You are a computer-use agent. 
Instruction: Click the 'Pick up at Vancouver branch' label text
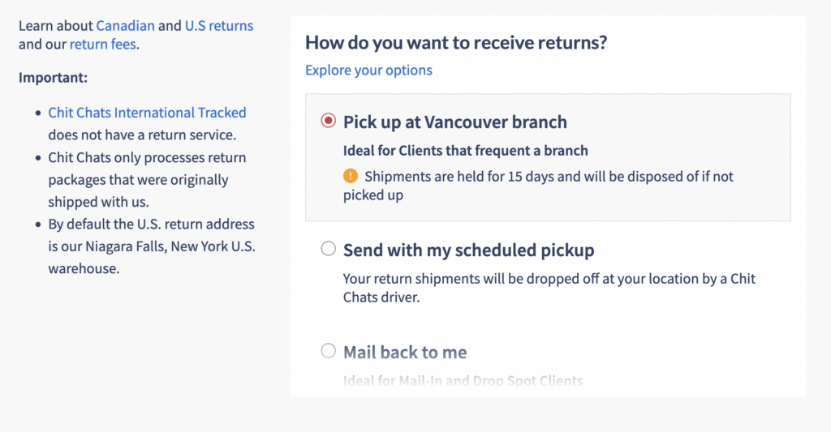[454, 122]
